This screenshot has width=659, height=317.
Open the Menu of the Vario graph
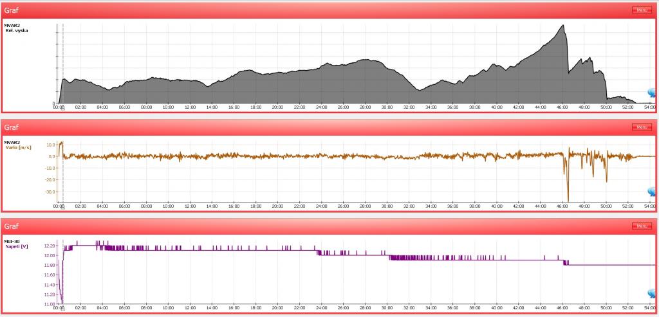click(641, 127)
